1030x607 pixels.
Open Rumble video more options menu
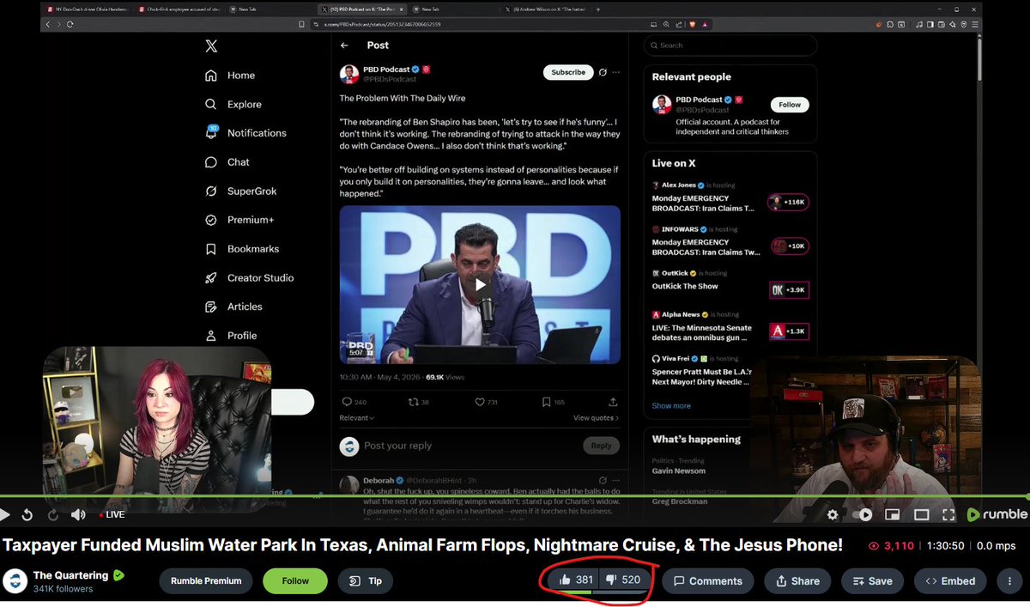coord(1009,581)
